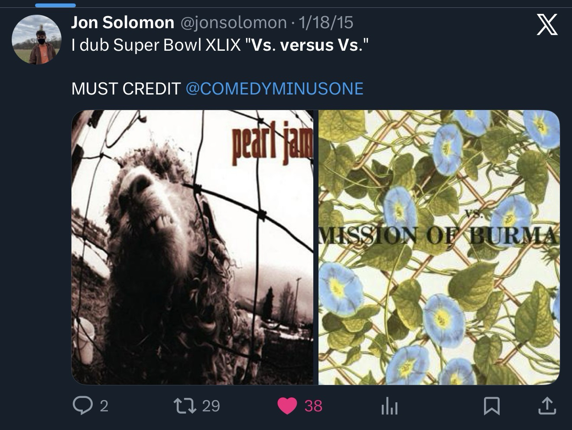Viewport: 572px width, 430px height.
Task: Open the @COMEDYMINUSONE mention link
Action: tap(274, 89)
